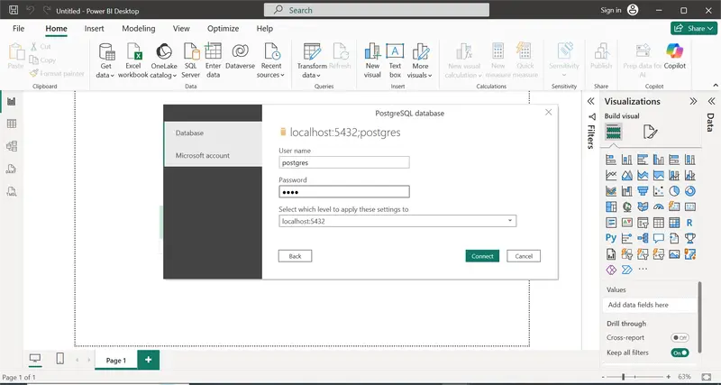Open the Transform data dropdown
721x385 pixels.
click(312, 60)
